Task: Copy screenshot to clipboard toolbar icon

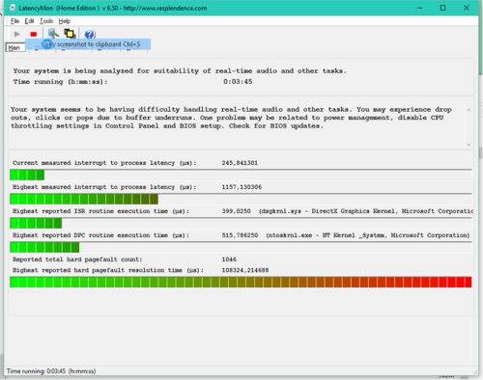Action: 70,33
